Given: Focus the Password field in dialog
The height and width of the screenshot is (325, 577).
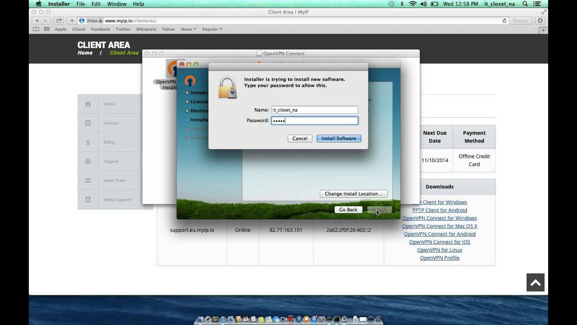Looking at the screenshot, I should 315,121.
